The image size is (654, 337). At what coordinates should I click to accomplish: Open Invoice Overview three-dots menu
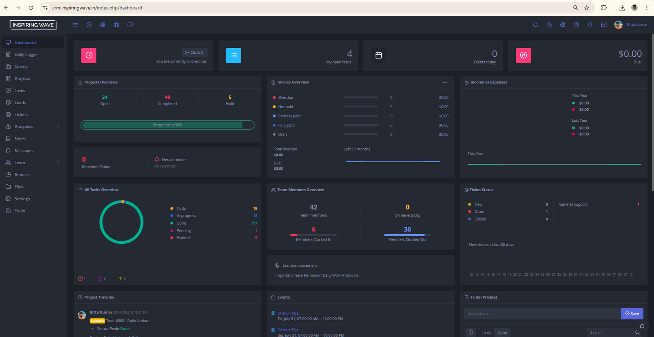(444, 83)
